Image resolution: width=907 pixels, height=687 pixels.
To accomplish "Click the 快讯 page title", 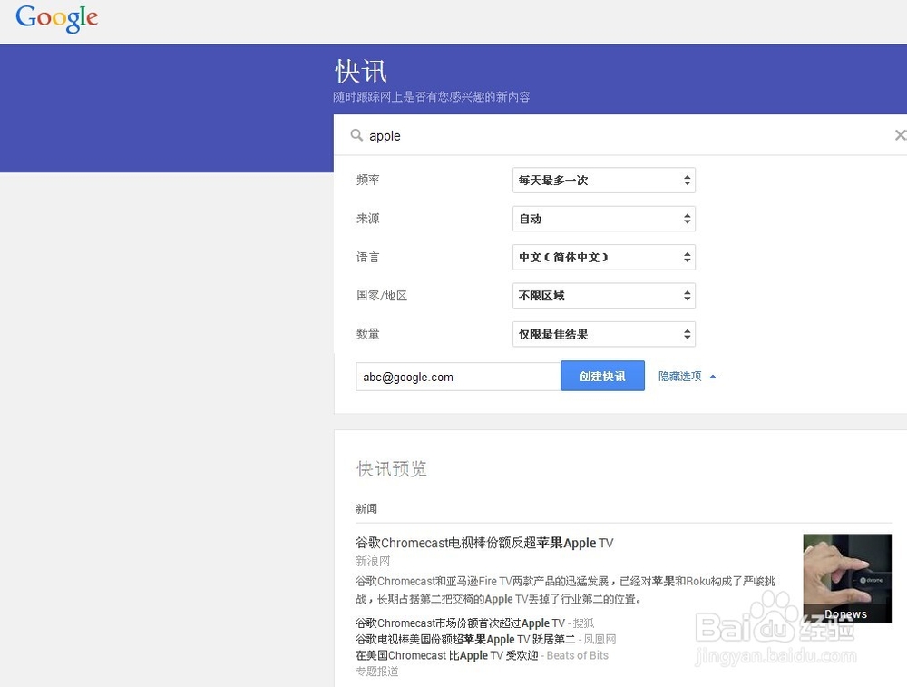I will (x=360, y=72).
